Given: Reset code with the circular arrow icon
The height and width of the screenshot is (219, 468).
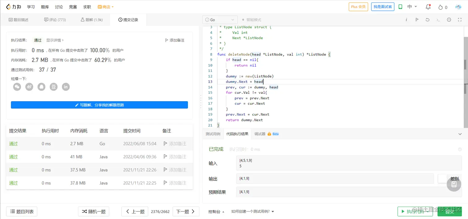Looking at the screenshot, I should pyautogui.click(x=427, y=20).
